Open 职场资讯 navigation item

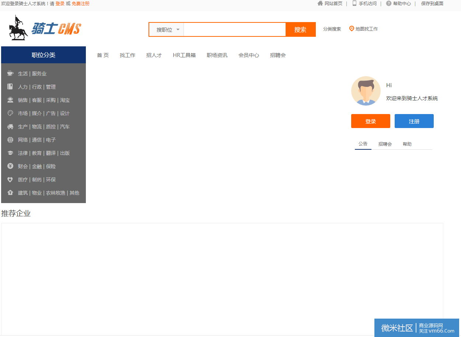[x=217, y=55]
